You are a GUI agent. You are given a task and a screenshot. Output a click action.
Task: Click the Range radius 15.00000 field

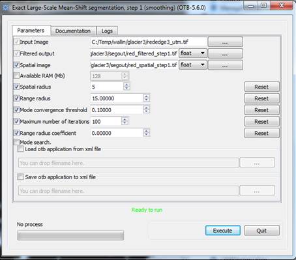pyautogui.click(x=117, y=98)
